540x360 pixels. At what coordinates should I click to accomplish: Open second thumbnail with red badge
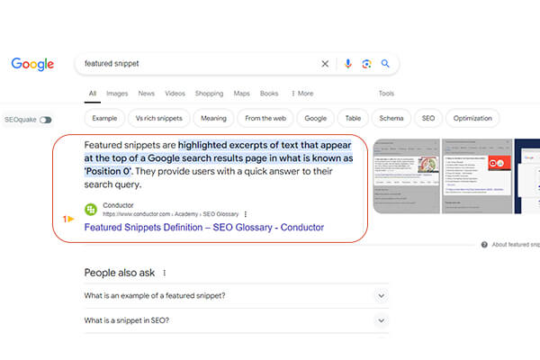click(477, 176)
